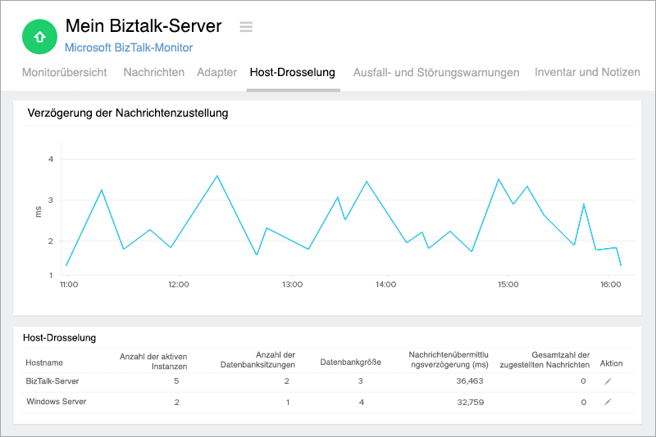Click the 15:00 marker on the time axis
The width and height of the screenshot is (656, 437).
pos(508,285)
